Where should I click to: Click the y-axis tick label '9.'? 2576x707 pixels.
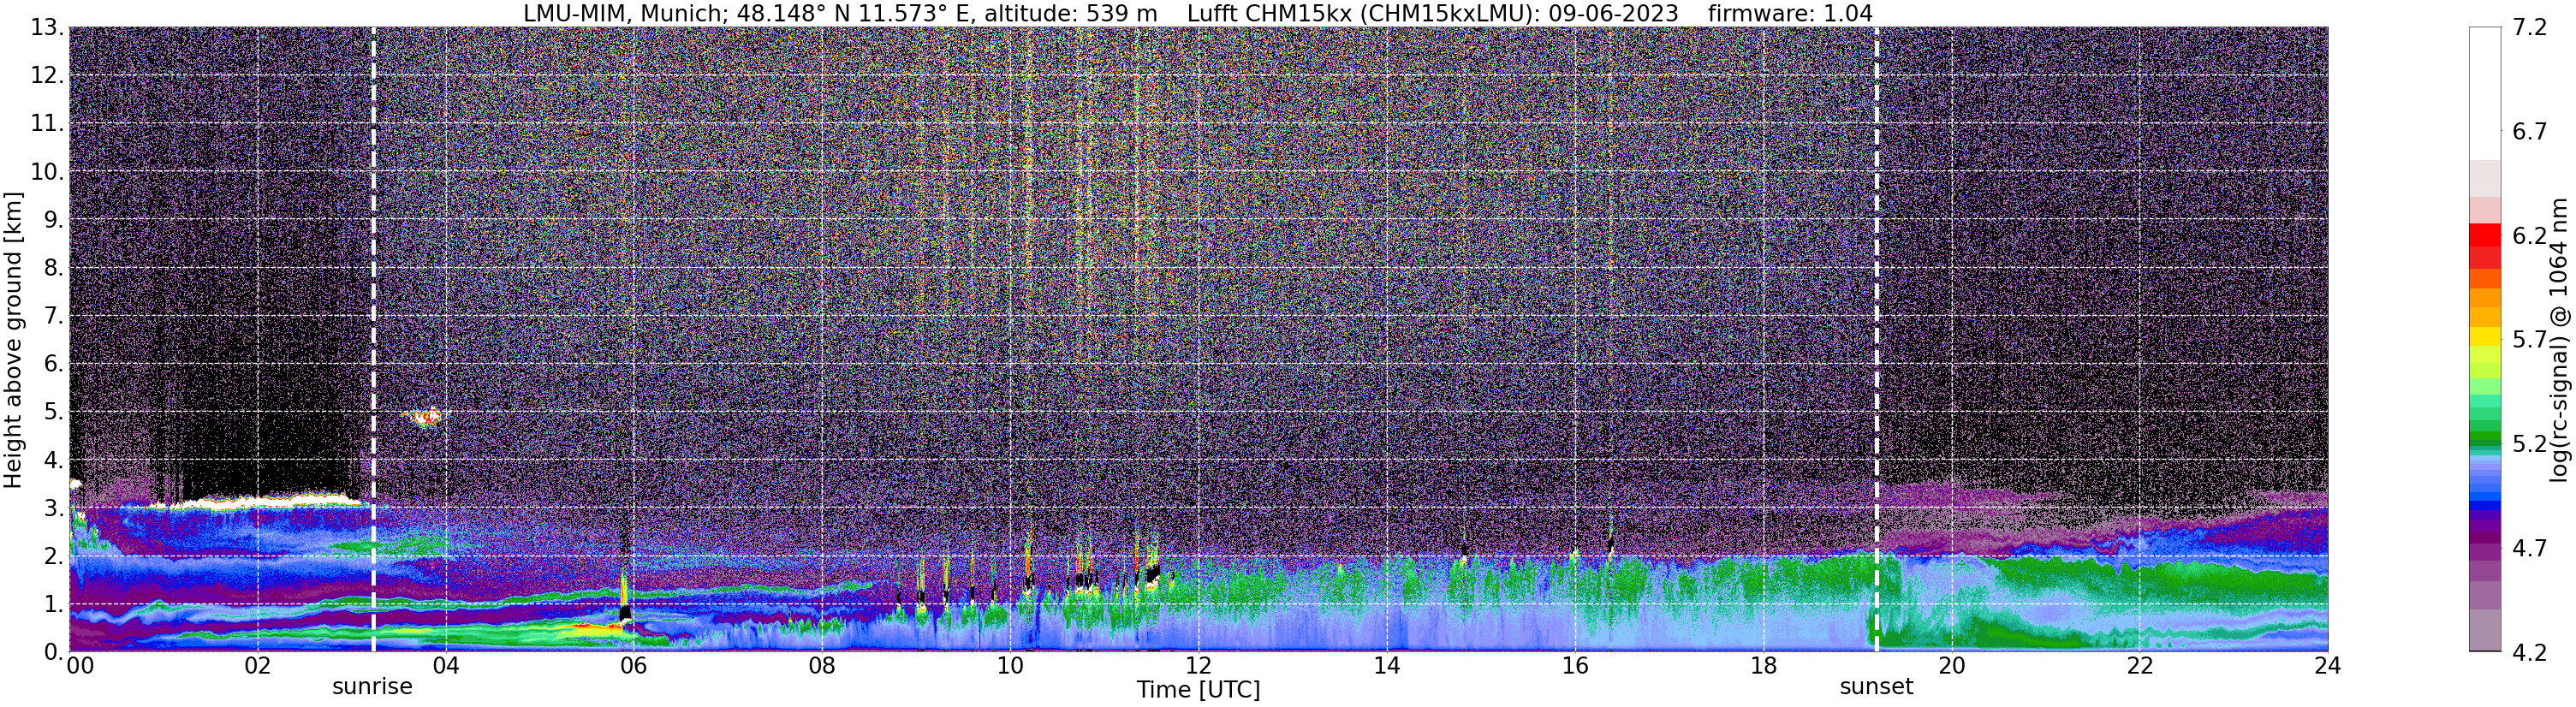[x=54, y=220]
